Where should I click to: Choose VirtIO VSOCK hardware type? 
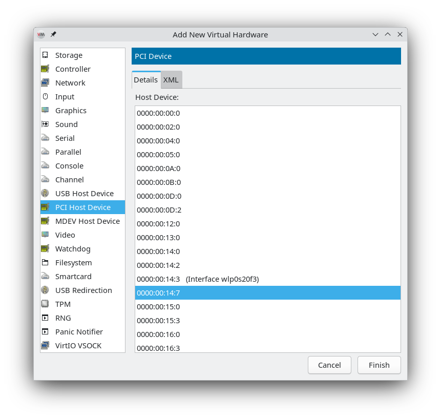tap(78, 346)
